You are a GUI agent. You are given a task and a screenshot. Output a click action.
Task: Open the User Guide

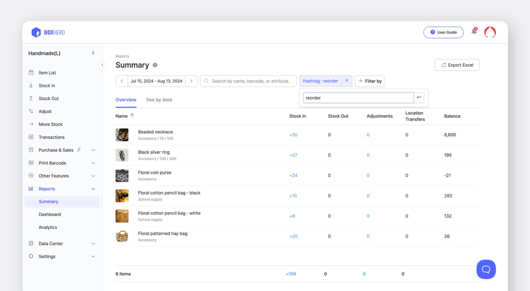click(x=443, y=32)
